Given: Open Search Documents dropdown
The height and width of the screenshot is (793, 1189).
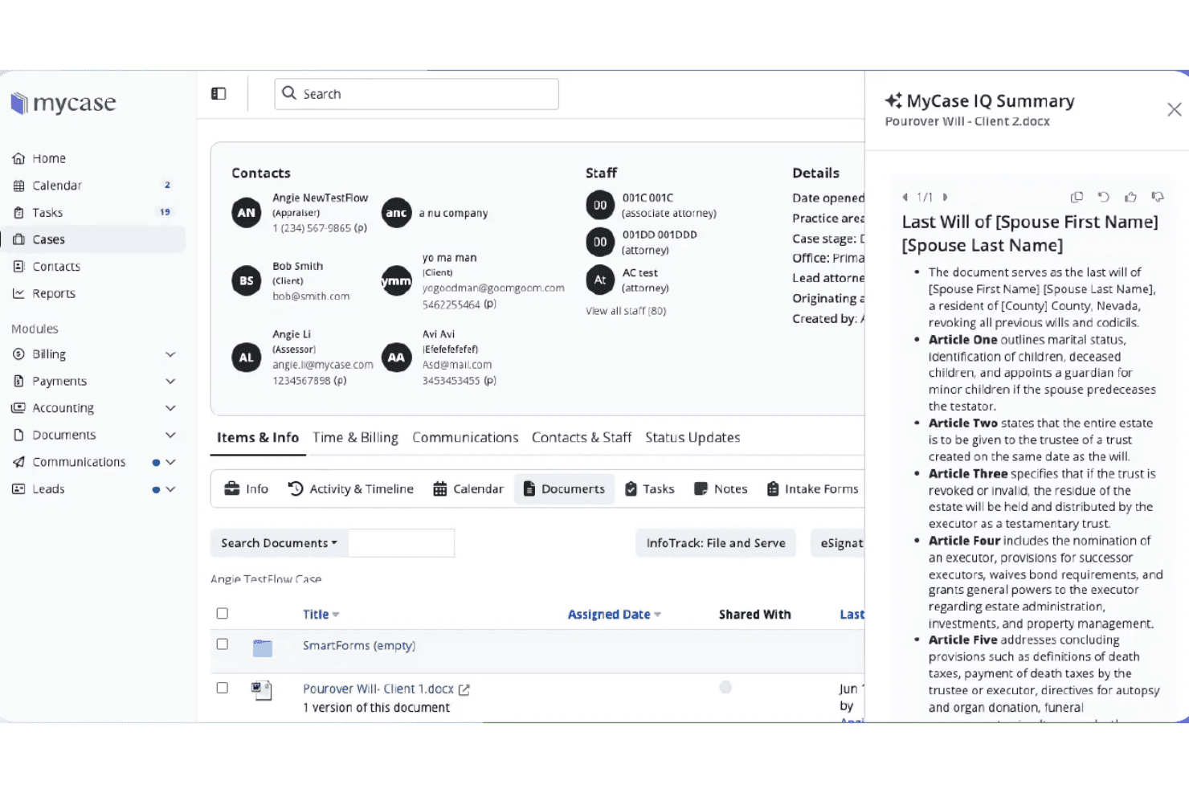Looking at the screenshot, I should coord(279,543).
